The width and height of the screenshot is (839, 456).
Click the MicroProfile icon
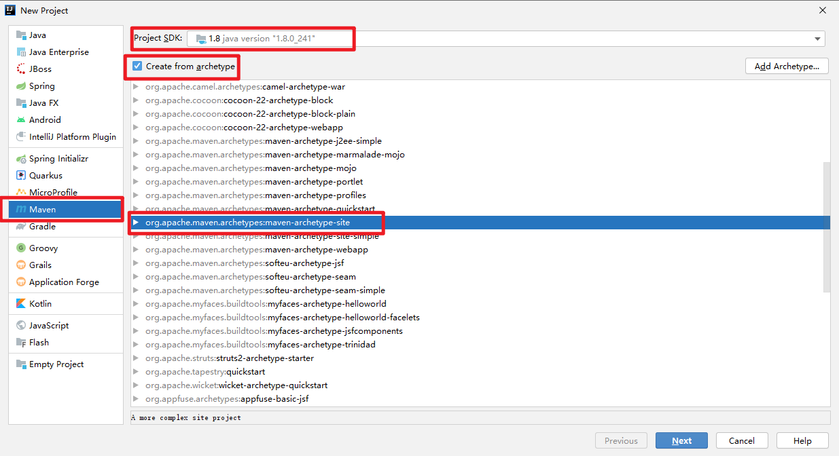(x=21, y=193)
